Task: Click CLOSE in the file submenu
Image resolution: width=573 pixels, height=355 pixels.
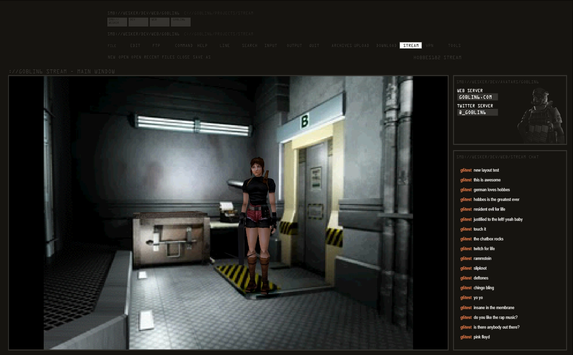Action: (183, 57)
